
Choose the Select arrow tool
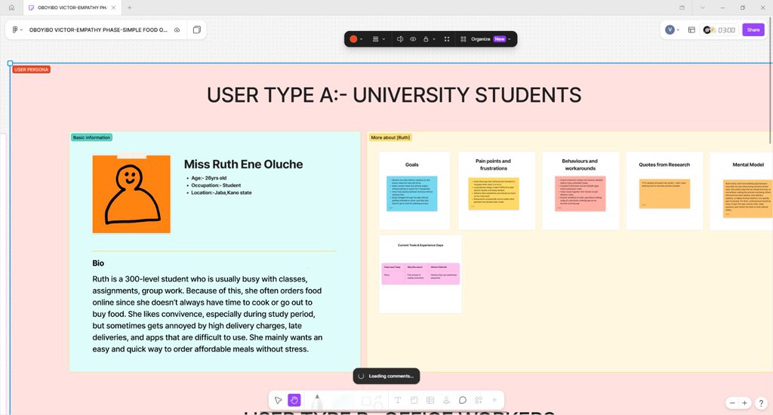[278, 400]
